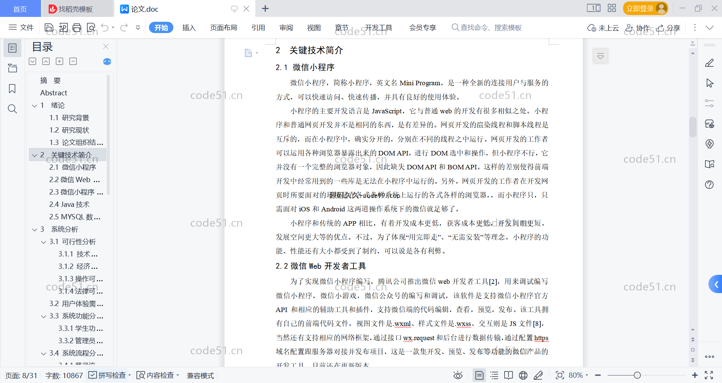Image resolution: width=722 pixels, height=383 pixels.
Task: Select the 插入 ribbon tab
Action: tap(189, 27)
